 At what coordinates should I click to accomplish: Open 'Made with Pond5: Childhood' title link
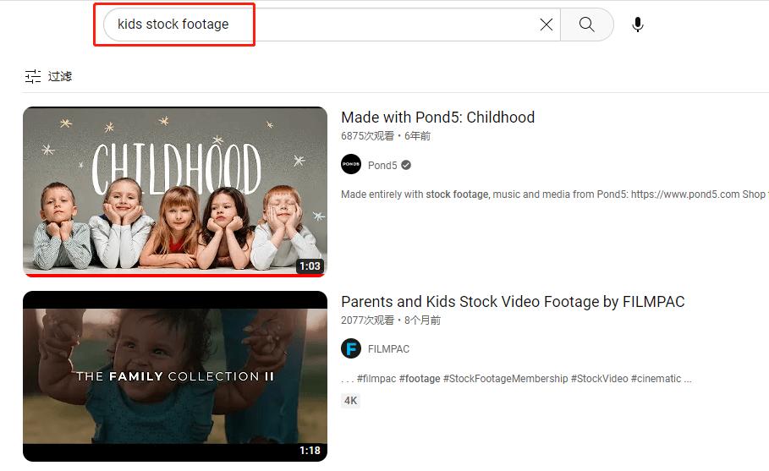coord(437,118)
